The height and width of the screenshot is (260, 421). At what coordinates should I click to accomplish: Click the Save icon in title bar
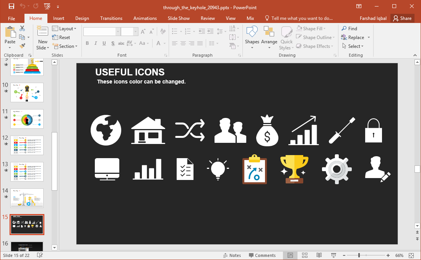pyautogui.click(x=11, y=6)
